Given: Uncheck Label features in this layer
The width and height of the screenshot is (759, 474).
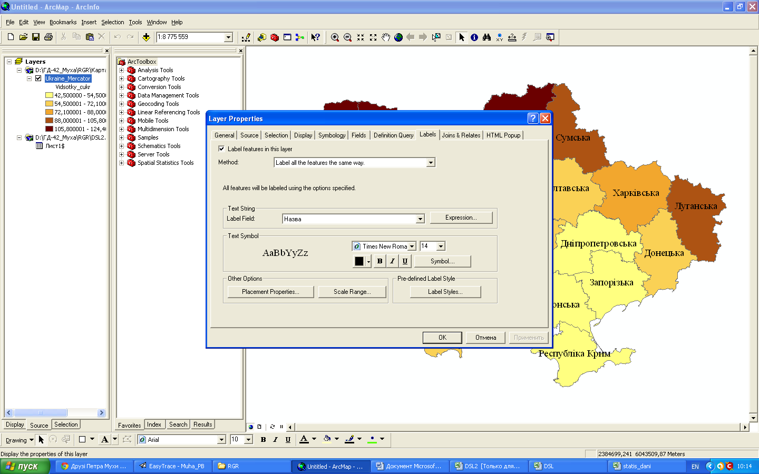Looking at the screenshot, I should [221, 149].
